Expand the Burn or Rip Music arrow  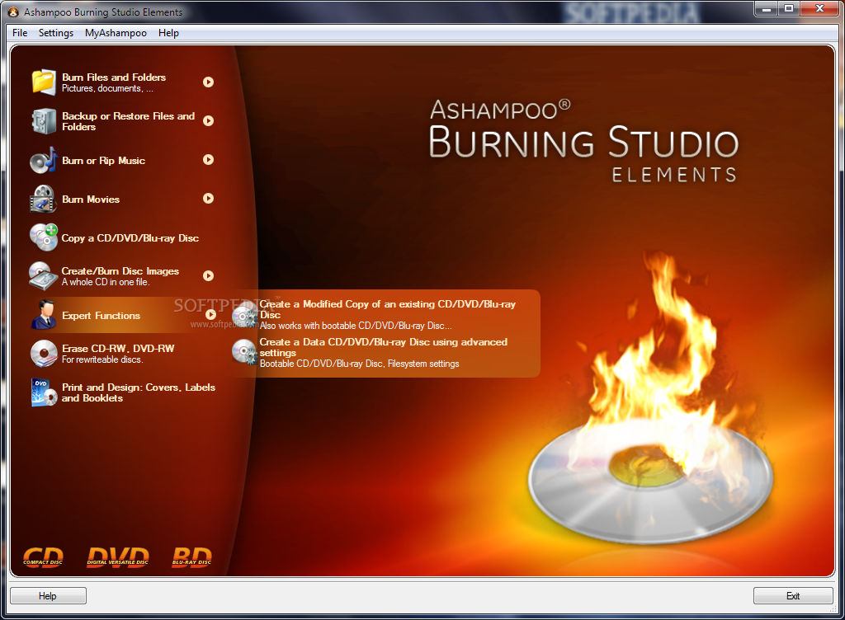[208, 159]
